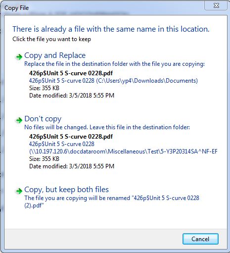Select bold source file name under Copy and Replace

tap(71, 73)
